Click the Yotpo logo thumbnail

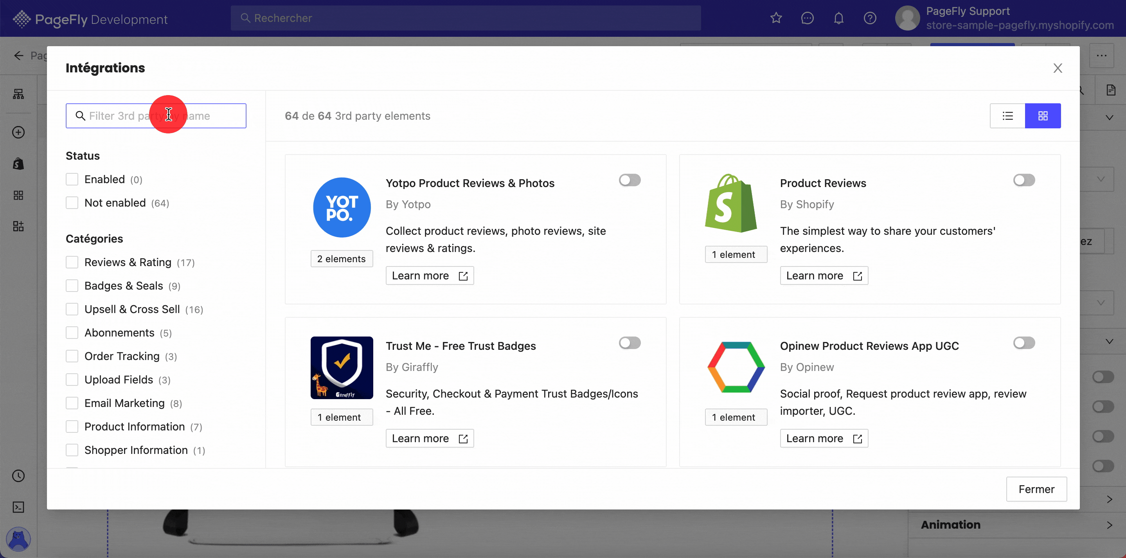[342, 207]
